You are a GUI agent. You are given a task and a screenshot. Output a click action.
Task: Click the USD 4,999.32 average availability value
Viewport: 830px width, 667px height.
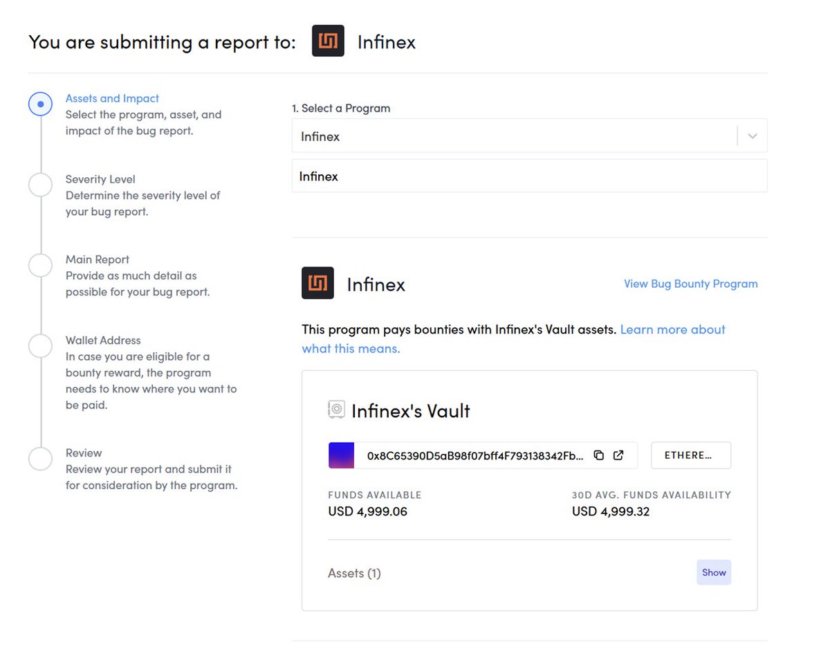click(611, 512)
